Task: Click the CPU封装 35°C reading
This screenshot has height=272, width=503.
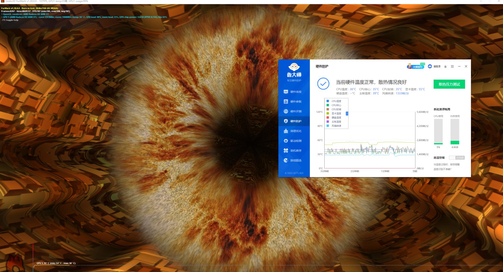Action: pos(392,89)
